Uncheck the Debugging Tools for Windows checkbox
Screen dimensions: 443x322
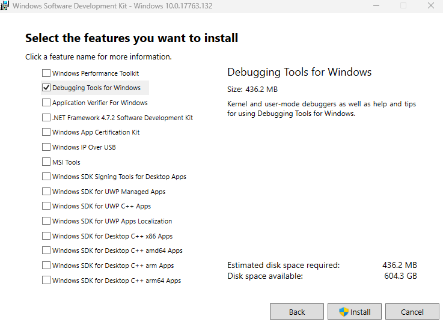tap(46, 88)
